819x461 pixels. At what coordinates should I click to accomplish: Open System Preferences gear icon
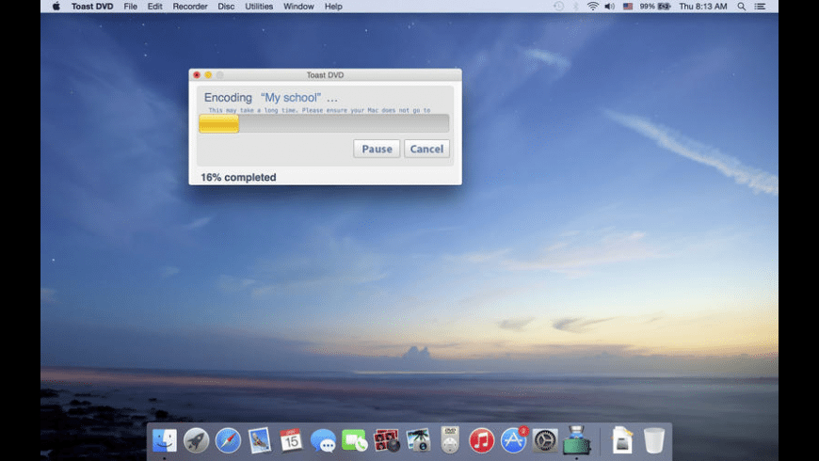[x=545, y=440]
